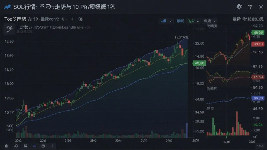Click the 57.33 label on the right axis
The width and height of the screenshot is (267, 150).
pos(258,66)
